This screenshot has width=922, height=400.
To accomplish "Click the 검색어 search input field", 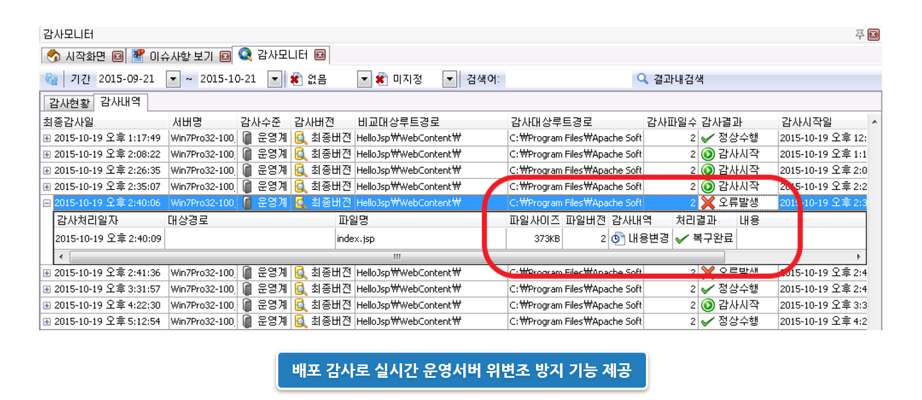I will point(567,79).
